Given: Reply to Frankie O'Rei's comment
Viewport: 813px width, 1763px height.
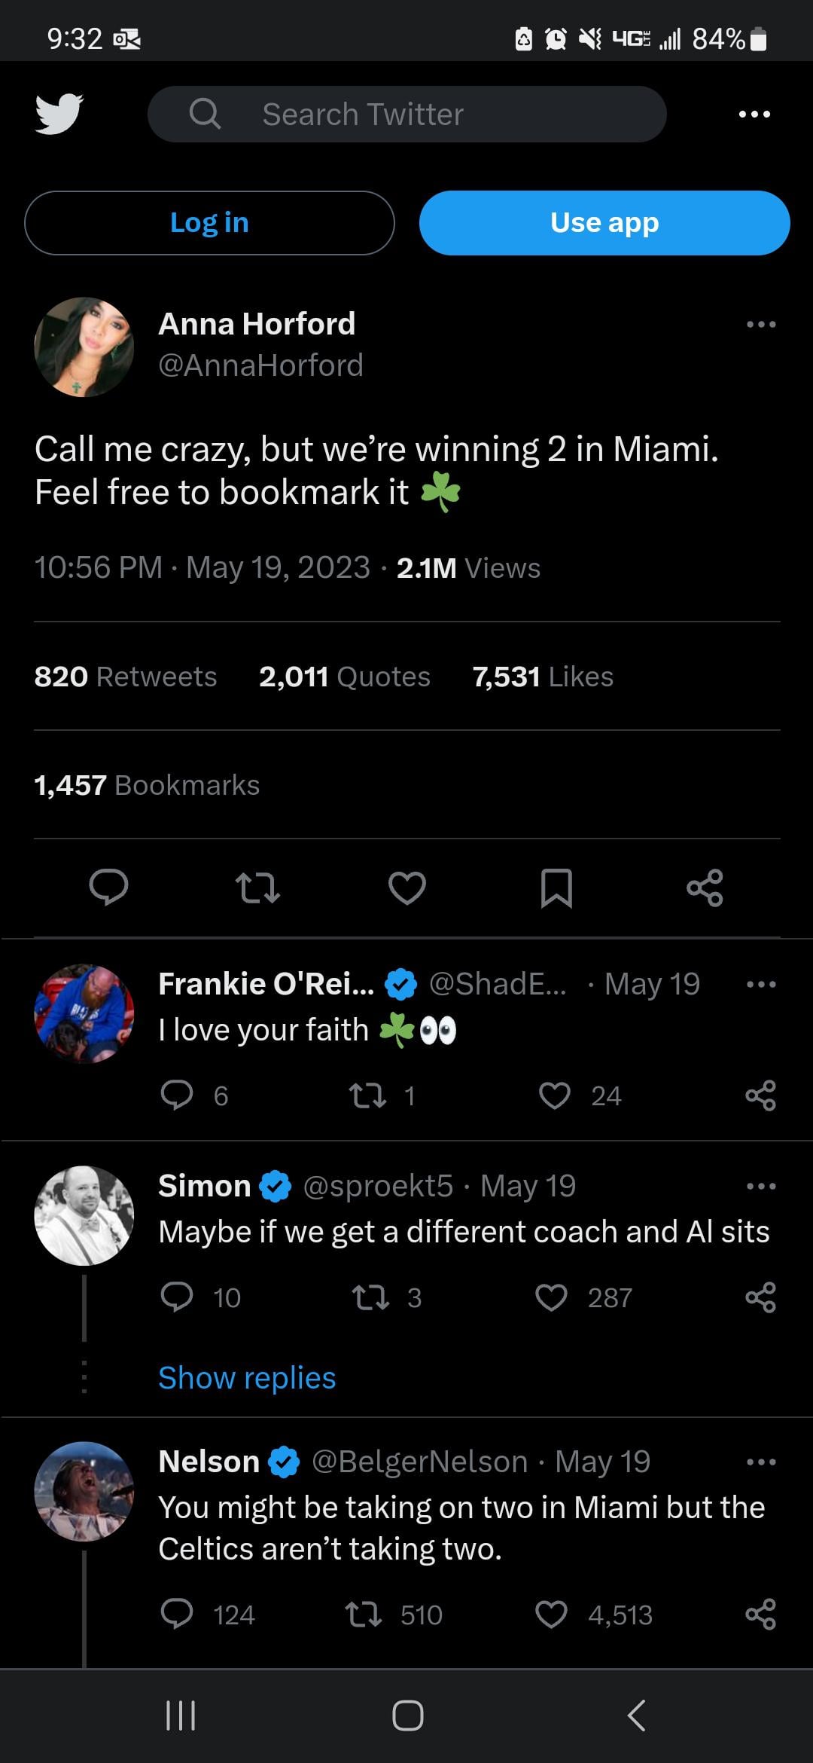Looking at the screenshot, I should 177,1095.
